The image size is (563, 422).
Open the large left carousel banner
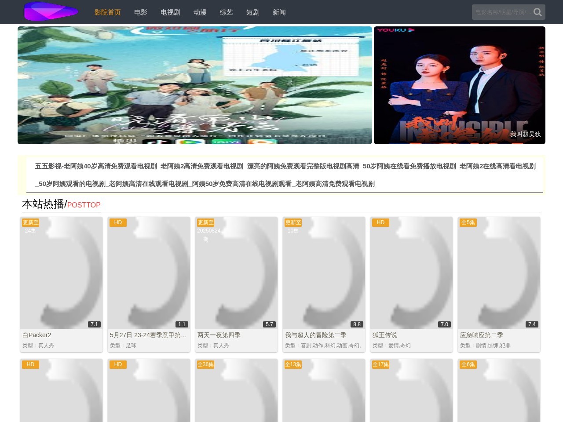pyautogui.click(x=194, y=85)
